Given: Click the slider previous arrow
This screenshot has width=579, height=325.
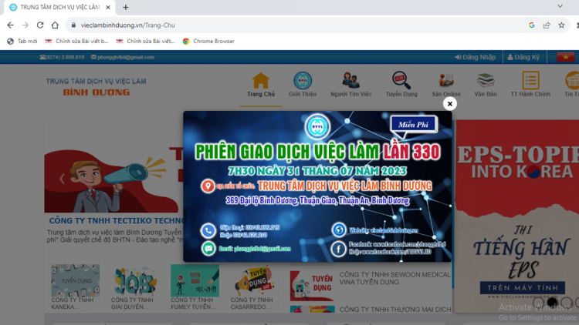Looking at the screenshot, I should tap(62, 179).
